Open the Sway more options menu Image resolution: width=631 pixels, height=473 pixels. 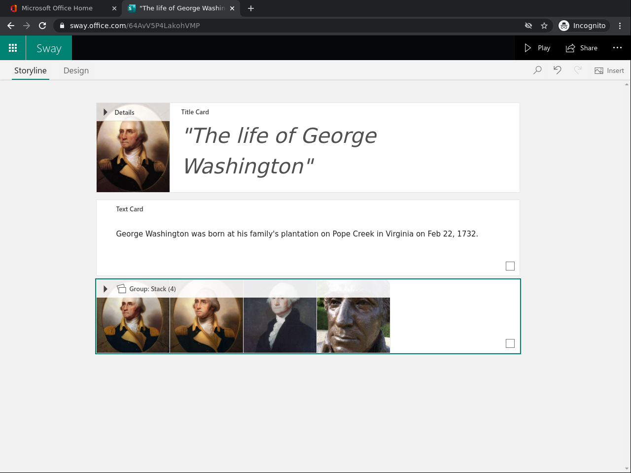[617, 48]
